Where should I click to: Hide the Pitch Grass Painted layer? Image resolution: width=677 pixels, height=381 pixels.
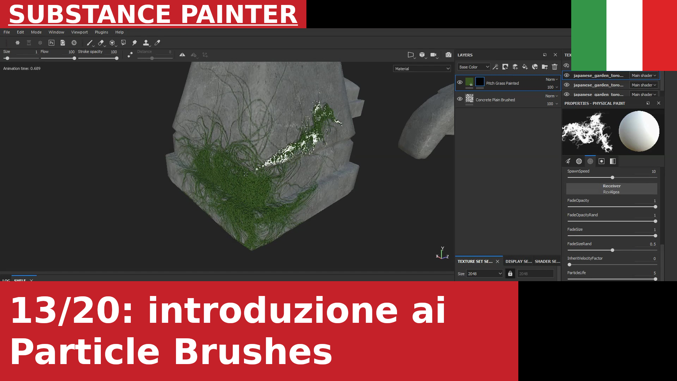[x=460, y=82]
